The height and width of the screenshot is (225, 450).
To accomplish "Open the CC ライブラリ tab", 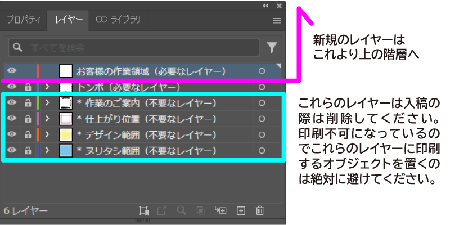I will click(118, 20).
